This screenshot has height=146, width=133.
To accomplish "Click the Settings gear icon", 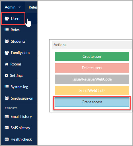I will point(6,75).
